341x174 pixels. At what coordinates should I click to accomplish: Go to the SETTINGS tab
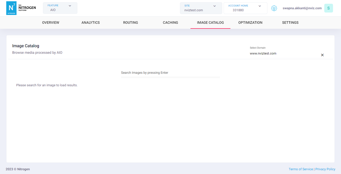290,22
